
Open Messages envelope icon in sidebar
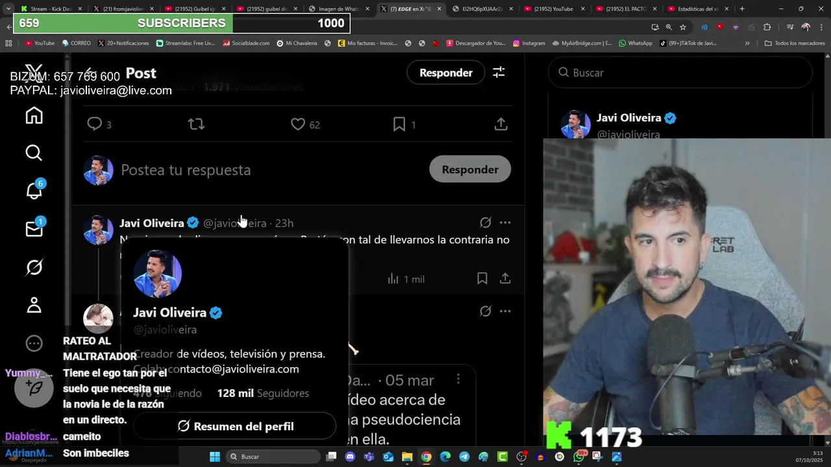point(34,228)
